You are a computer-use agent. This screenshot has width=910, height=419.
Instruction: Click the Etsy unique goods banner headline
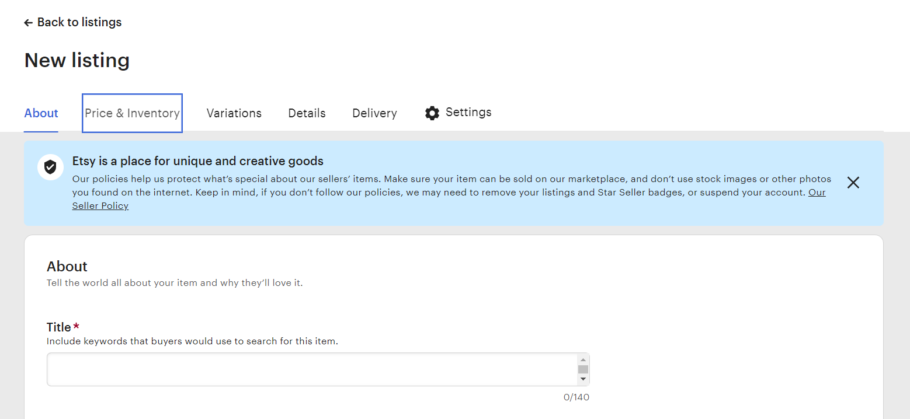(197, 160)
